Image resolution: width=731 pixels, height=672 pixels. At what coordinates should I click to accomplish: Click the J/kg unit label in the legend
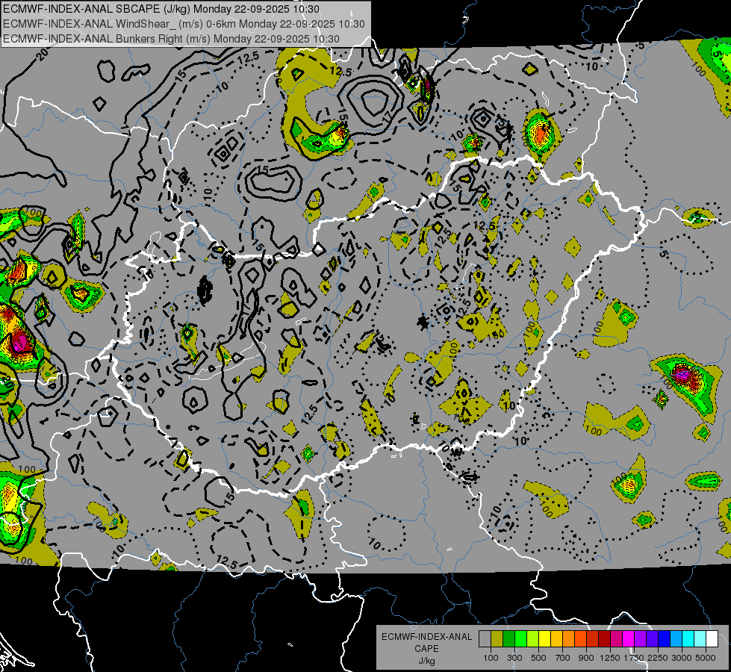pyautogui.click(x=426, y=661)
